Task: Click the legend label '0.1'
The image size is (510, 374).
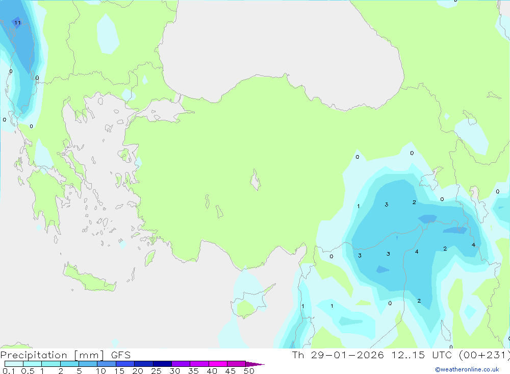Action: point(9,371)
